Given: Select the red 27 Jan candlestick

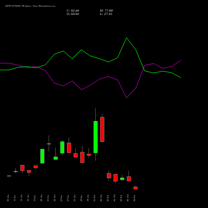Looking at the screenshot, I should tap(69, 148).
